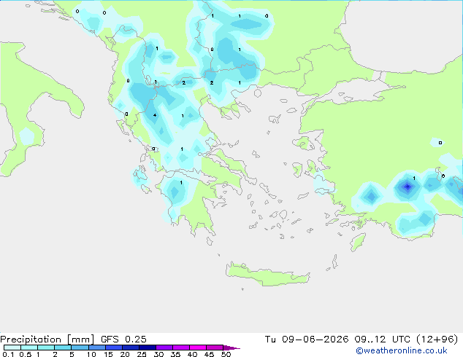463x357 pixels.
Task: Click the '0.5' legend scale label
Action: tap(26, 354)
